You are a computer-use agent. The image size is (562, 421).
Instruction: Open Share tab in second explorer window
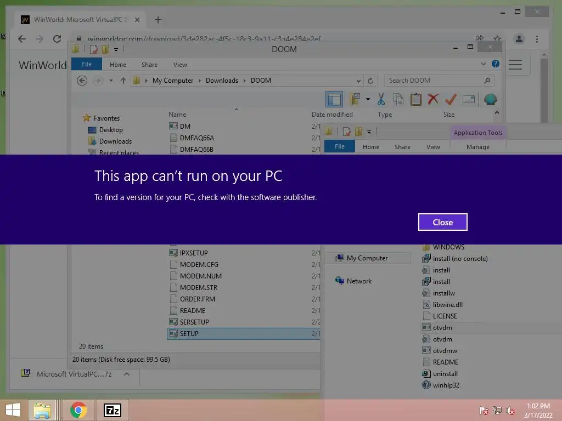pos(402,147)
